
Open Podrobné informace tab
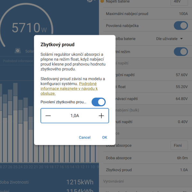coord(18,61)
